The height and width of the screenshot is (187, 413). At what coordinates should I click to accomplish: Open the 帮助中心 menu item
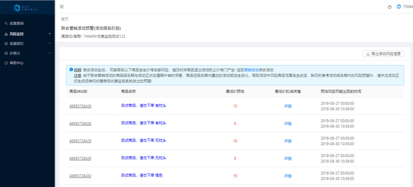[x=17, y=63]
